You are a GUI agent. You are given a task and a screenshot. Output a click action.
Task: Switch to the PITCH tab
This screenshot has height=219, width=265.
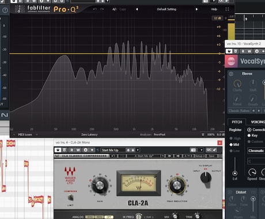(x=237, y=122)
